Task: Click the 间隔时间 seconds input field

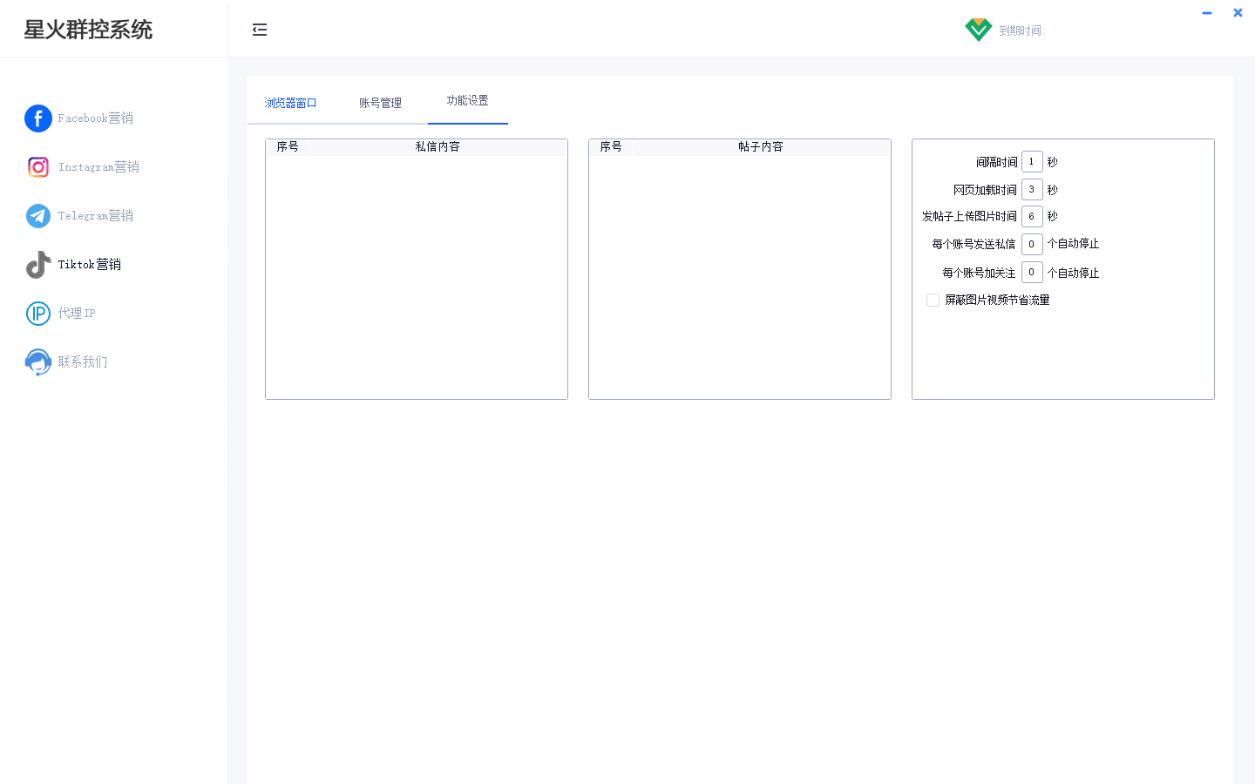Action: 1032,162
